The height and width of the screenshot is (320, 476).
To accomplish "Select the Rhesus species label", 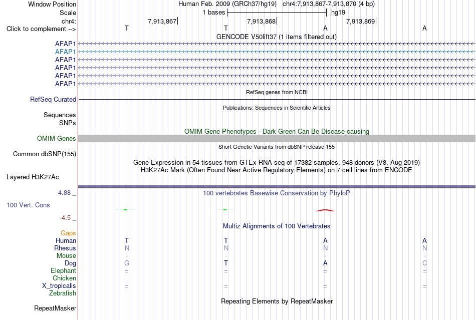I will [x=65, y=248].
